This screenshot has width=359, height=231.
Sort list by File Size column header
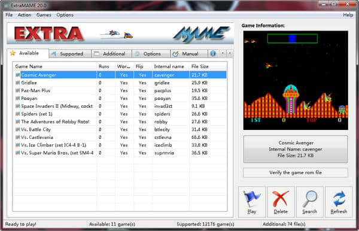coord(200,66)
